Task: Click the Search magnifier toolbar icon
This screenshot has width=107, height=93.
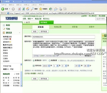Action: tap(32, 9)
